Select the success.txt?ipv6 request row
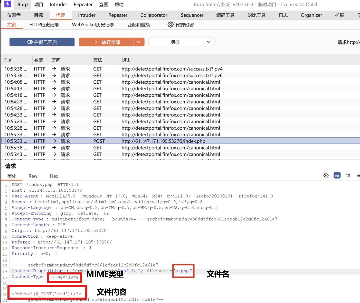 click(181, 75)
